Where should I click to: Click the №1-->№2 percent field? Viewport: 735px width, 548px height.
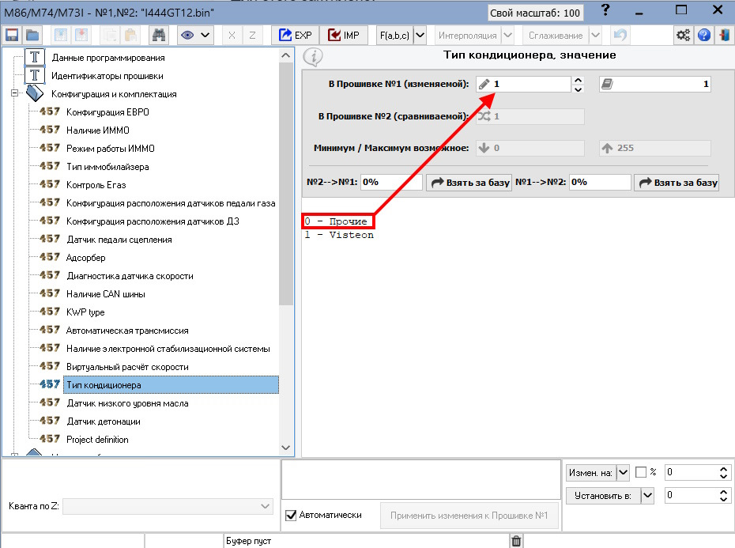click(600, 182)
